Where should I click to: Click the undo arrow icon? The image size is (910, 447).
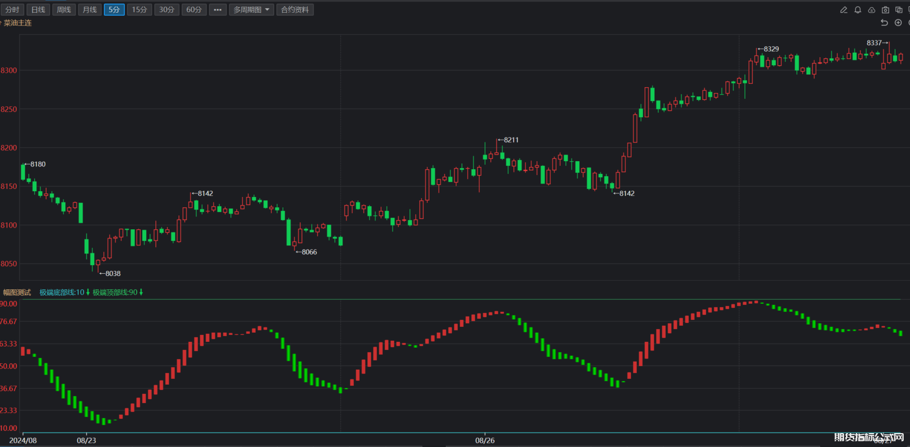884,23
